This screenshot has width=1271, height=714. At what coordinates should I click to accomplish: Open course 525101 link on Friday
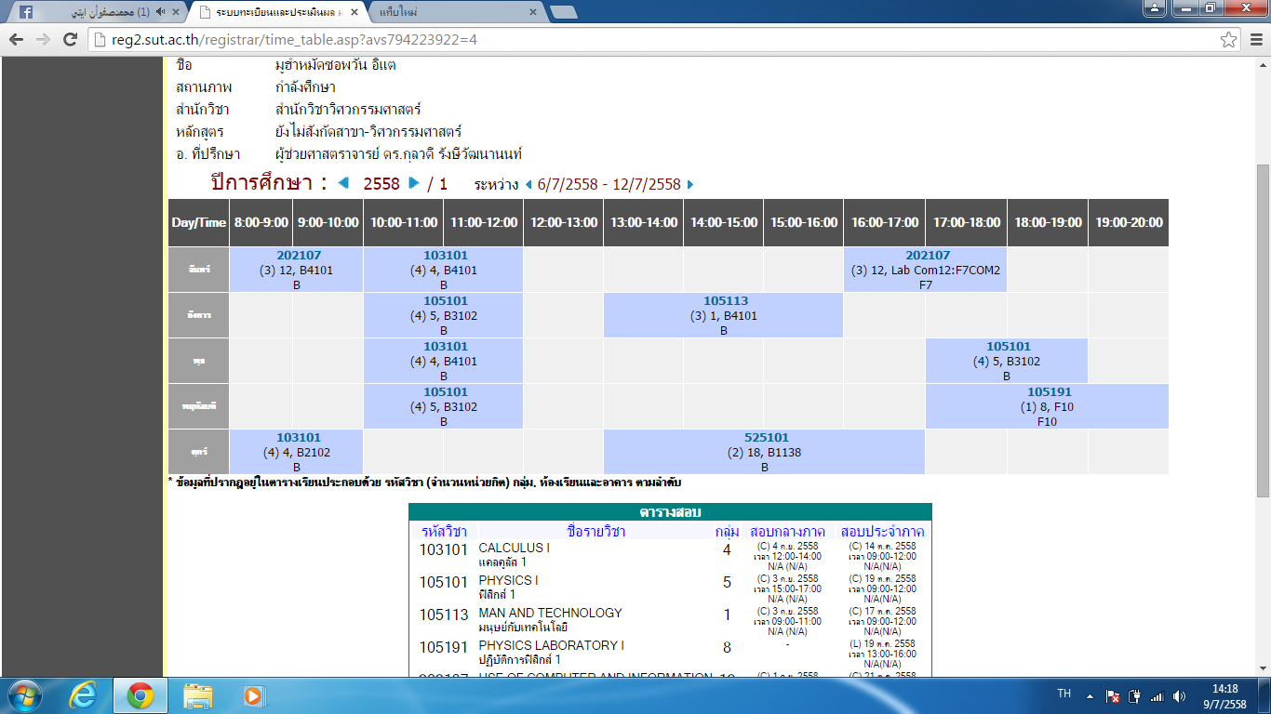(766, 438)
